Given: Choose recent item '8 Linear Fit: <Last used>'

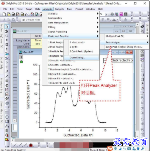Looking at the screenshot, I should tap(71, 74).
